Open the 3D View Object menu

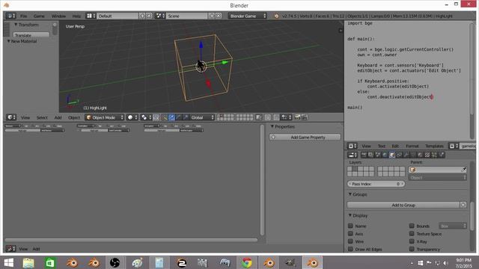74,117
